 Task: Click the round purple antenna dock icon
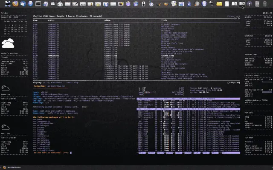click(x=250, y=4)
